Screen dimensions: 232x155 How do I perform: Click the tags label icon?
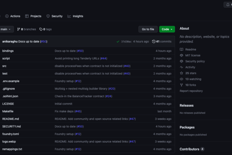[x=41, y=29]
